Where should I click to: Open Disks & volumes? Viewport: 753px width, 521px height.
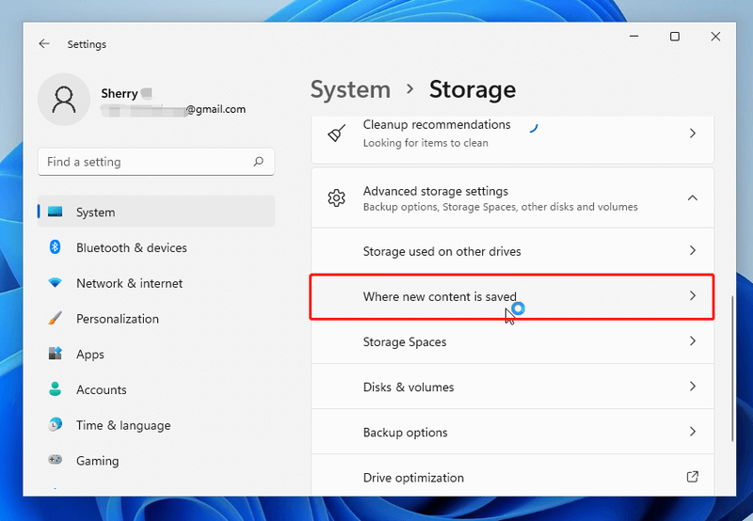click(x=512, y=387)
